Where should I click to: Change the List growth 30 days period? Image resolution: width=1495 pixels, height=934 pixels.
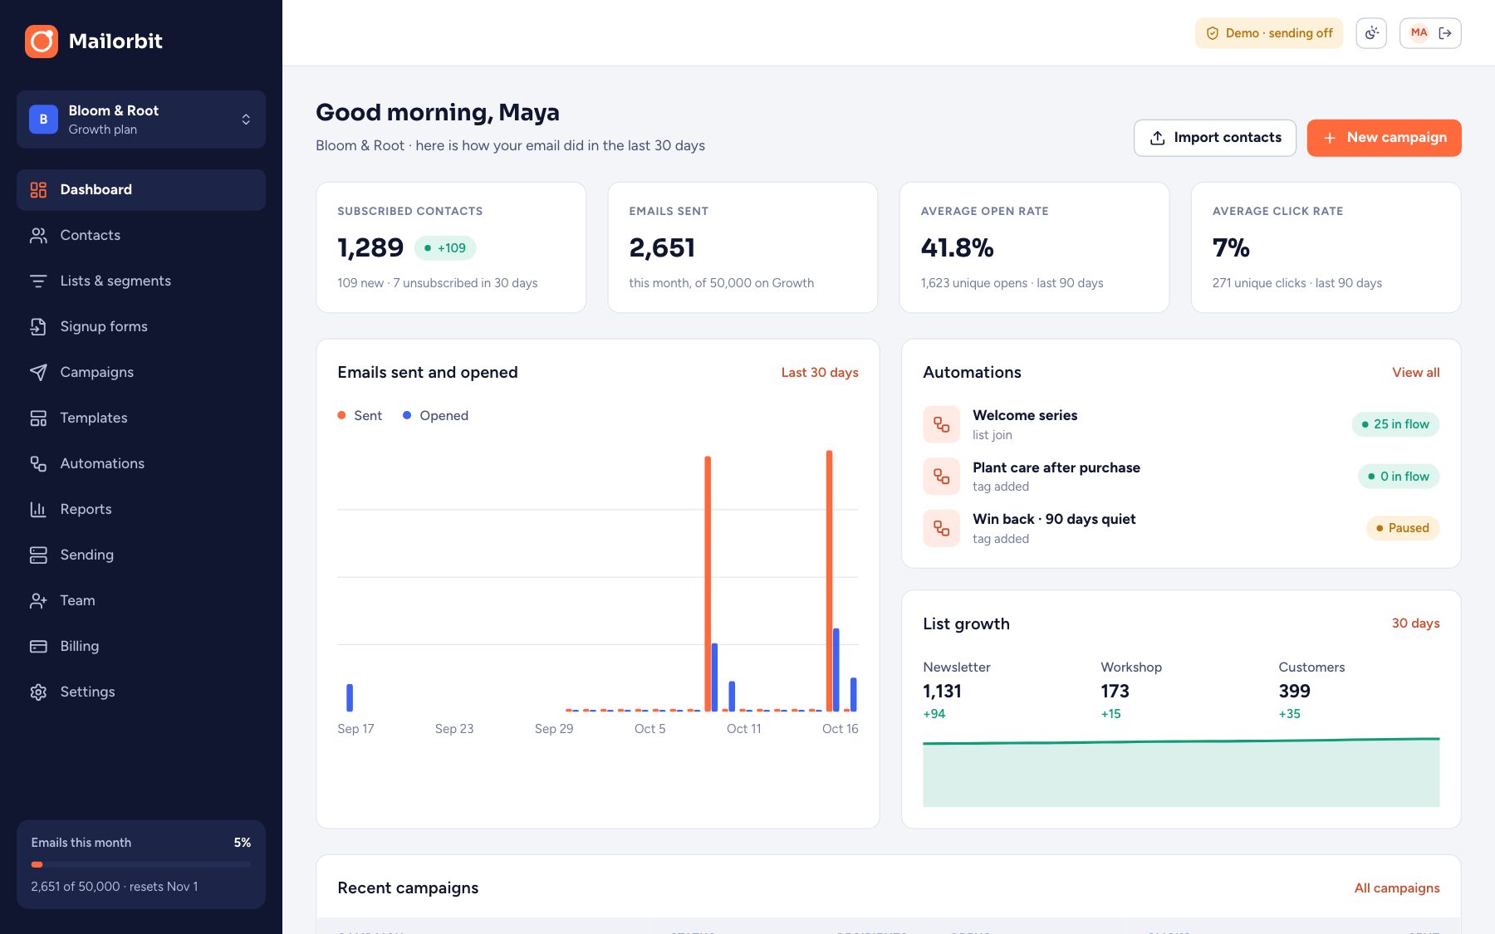[x=1415, y=623]
